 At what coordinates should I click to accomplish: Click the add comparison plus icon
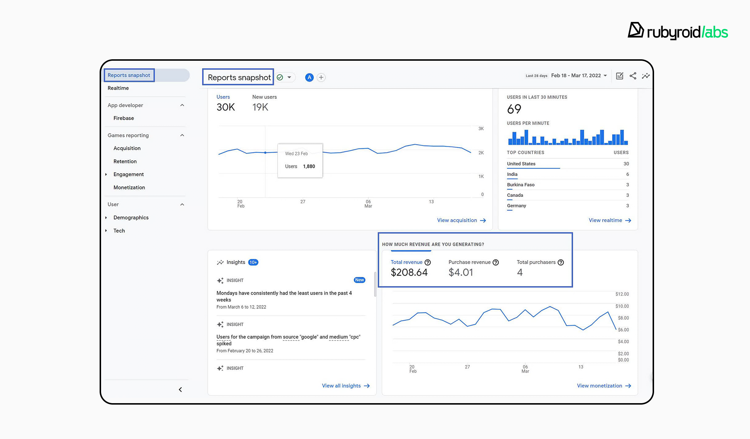pyautogui.click(x=321, y=78)
